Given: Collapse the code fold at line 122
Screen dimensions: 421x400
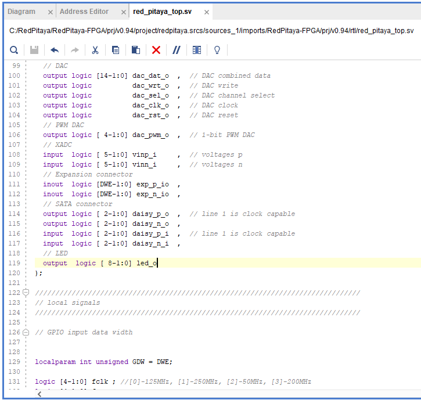Looking at the screenshot, I should point(26,292).
